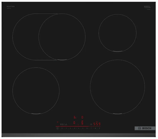The width and height of the screenshot is (158, 139).
Task: Set power level 5 on the scale
Action: coord(83,128)
